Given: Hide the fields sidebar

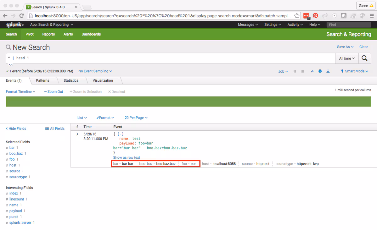Looking at the screenshot, I should (x=16, y=129).
